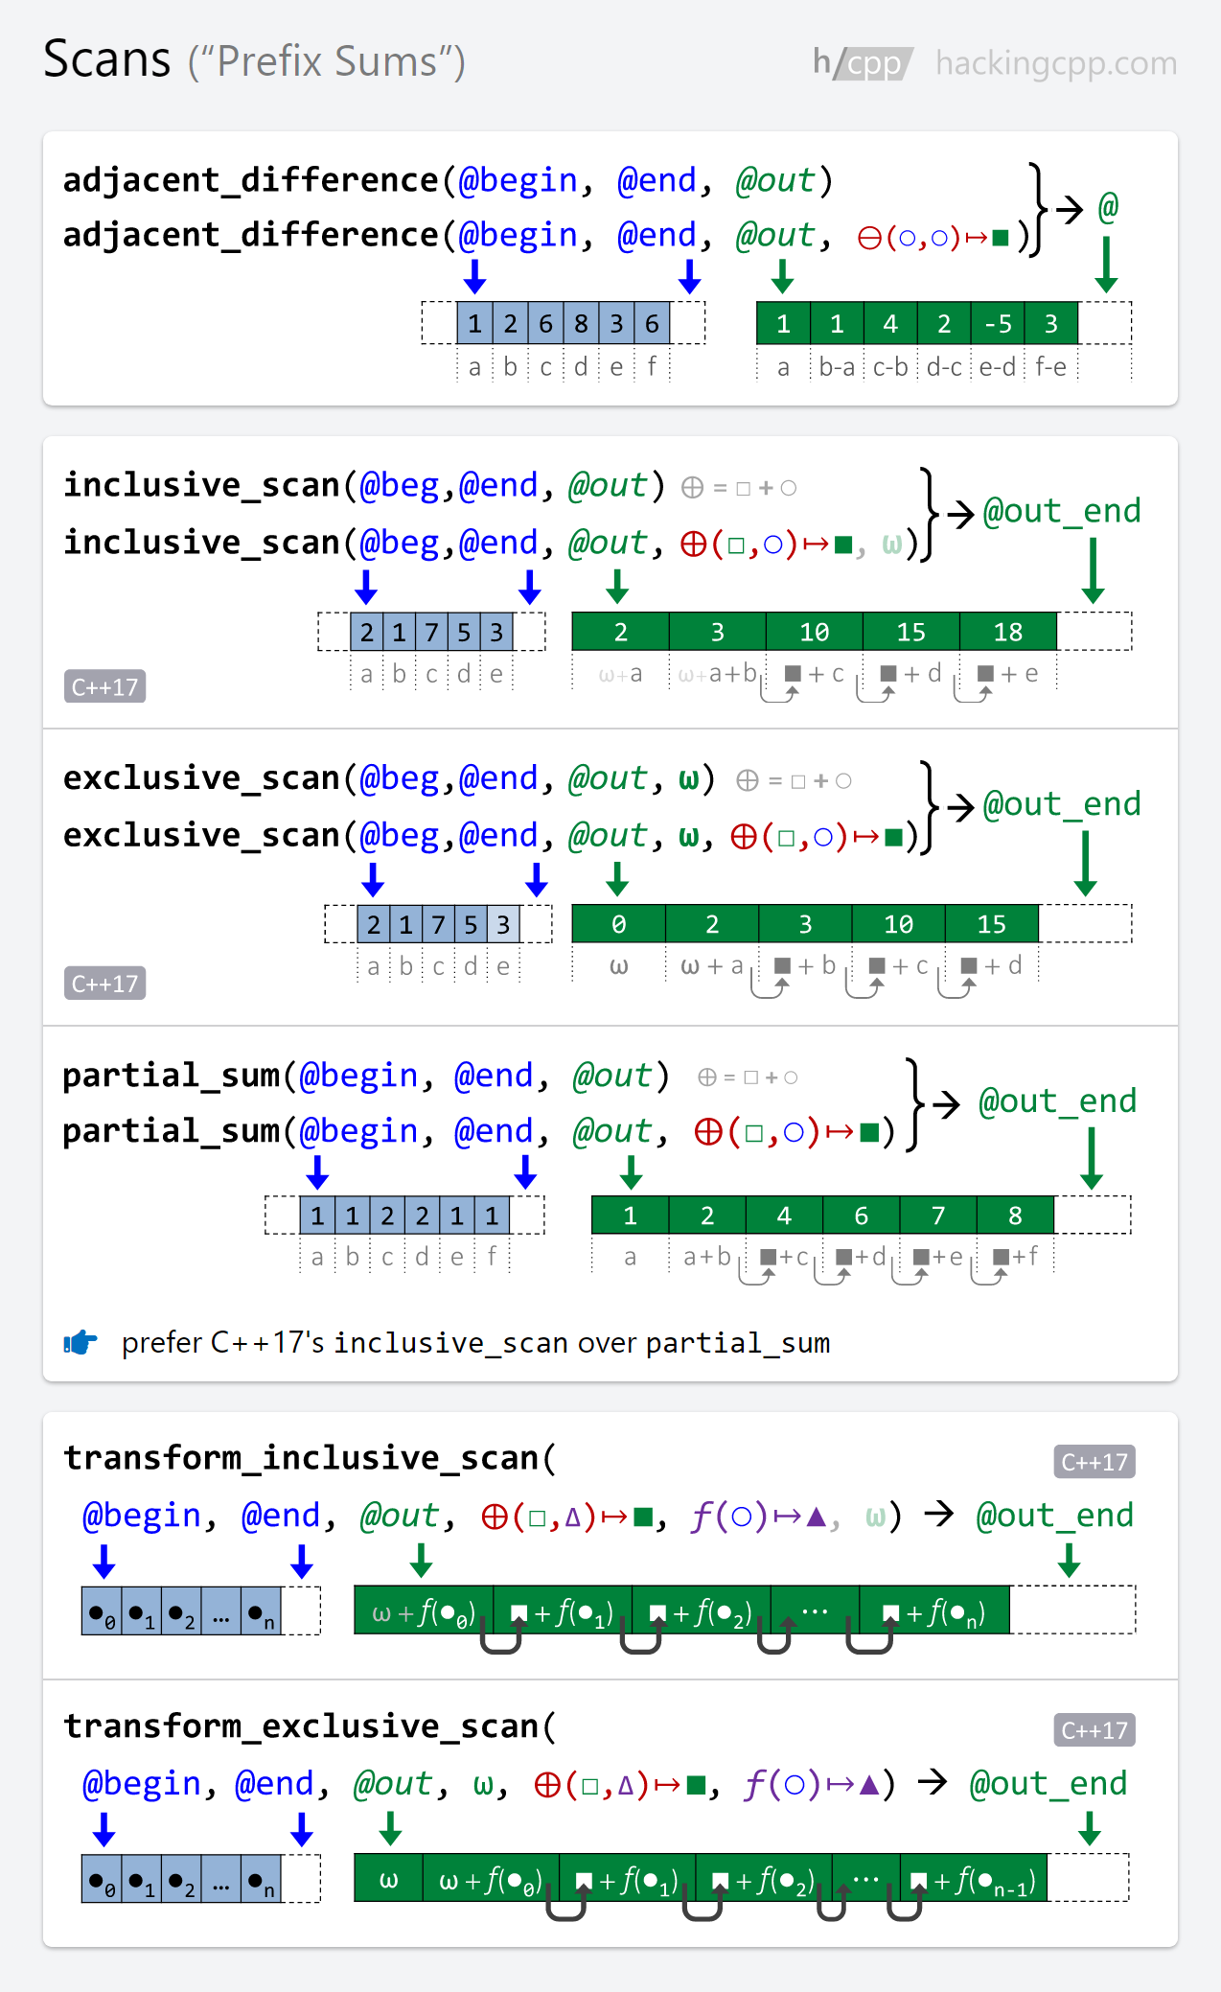The image size is (1221, 1992).
Task: Click the C++17 badge beside transform_exclusive_scan
Action: tap(1094, 1730)
